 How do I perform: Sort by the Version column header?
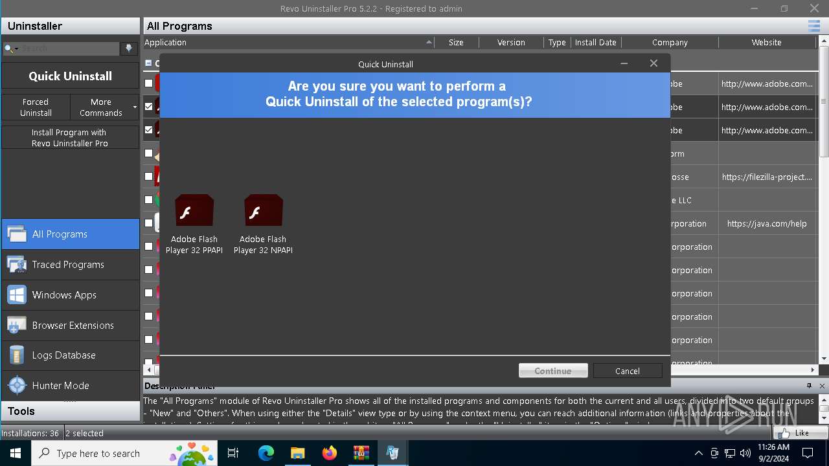click(511, 42)
